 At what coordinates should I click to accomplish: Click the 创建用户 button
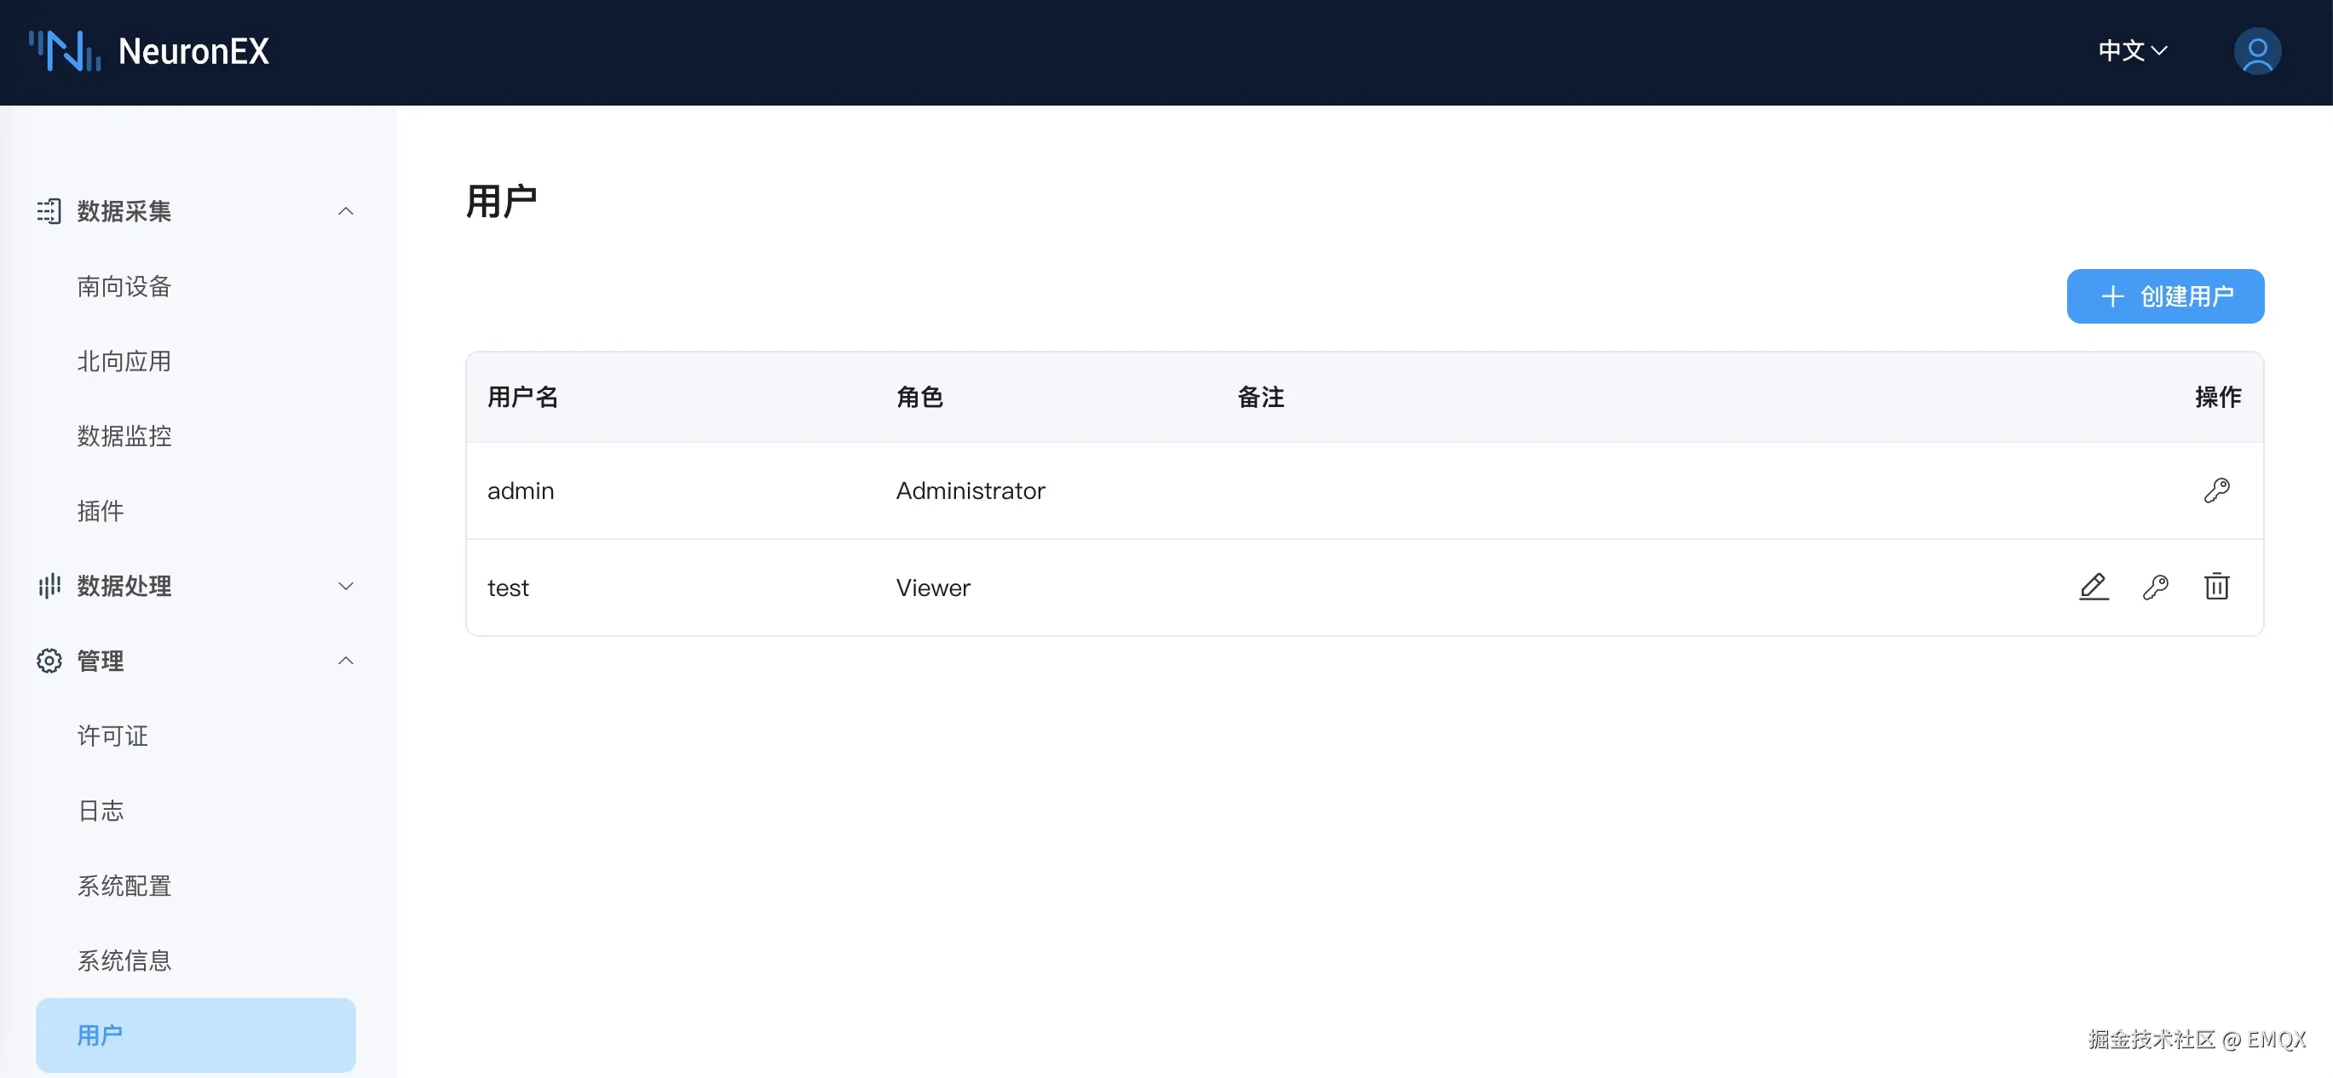(2164, 296)
